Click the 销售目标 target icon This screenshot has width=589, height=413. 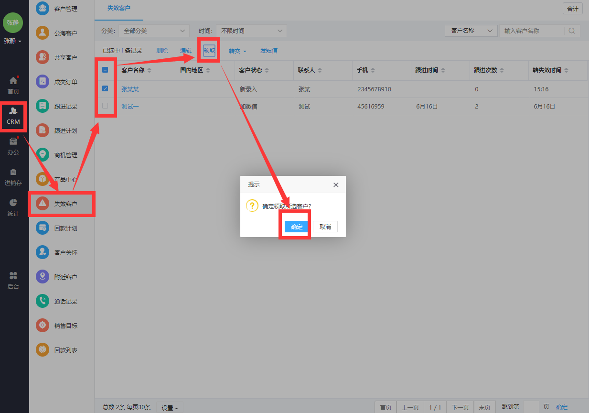click(43, 326)
